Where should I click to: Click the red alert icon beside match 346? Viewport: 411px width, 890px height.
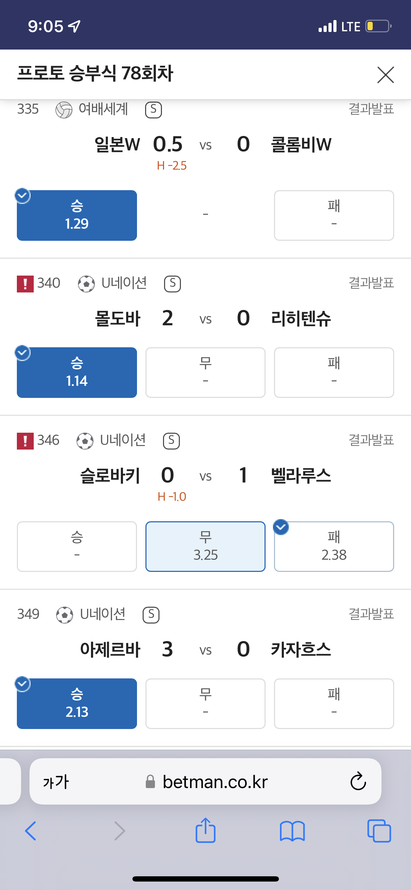click(25, 441)
